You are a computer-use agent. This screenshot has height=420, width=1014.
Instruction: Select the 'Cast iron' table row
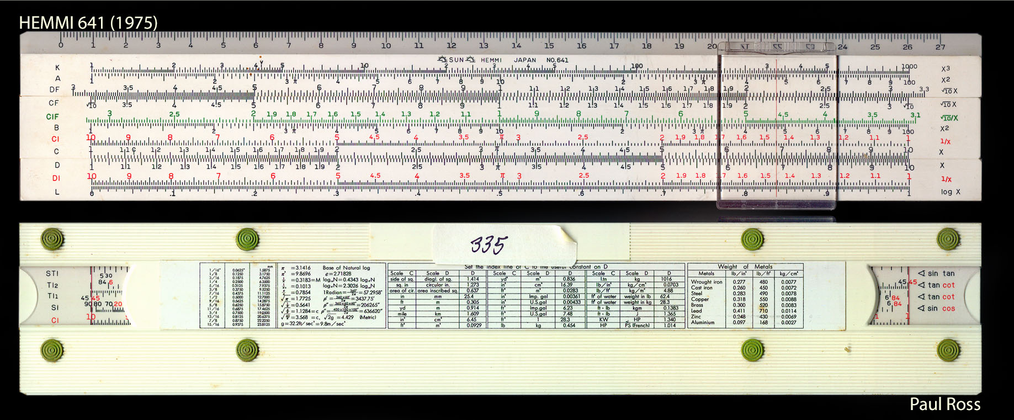tap(745, 288)
